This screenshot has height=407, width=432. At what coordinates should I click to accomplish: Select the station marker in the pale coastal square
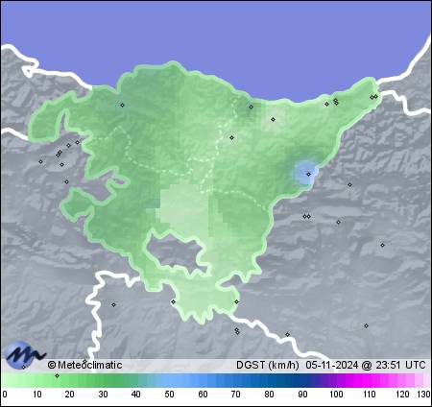pyautogui.click(x=273, y=119)
